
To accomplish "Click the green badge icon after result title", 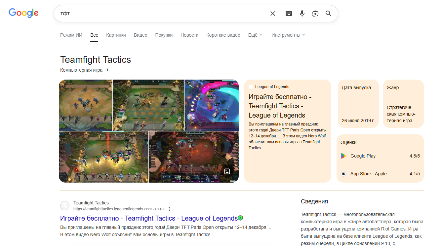I will click(241, 218).
